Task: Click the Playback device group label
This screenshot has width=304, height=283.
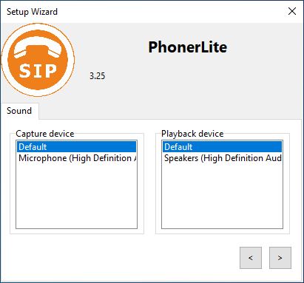Action: 192,134
